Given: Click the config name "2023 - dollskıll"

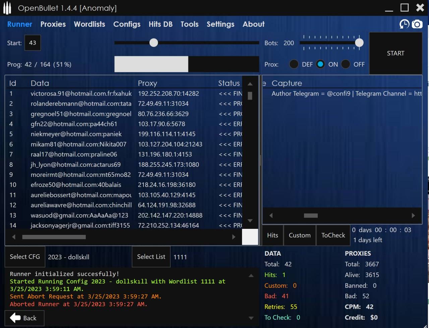Looking at the screenshot, I should (x=69, y=257).
